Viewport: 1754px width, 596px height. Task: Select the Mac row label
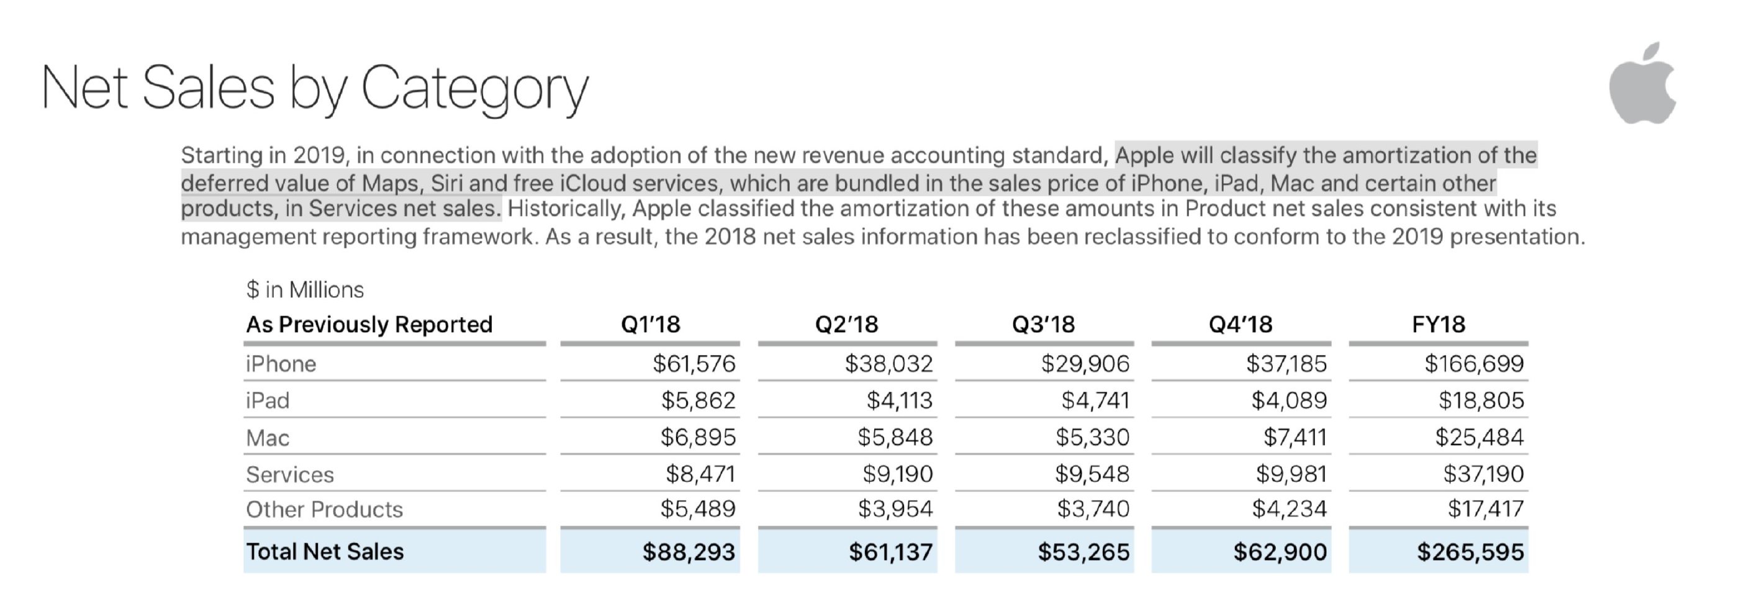tap(268, 437)
